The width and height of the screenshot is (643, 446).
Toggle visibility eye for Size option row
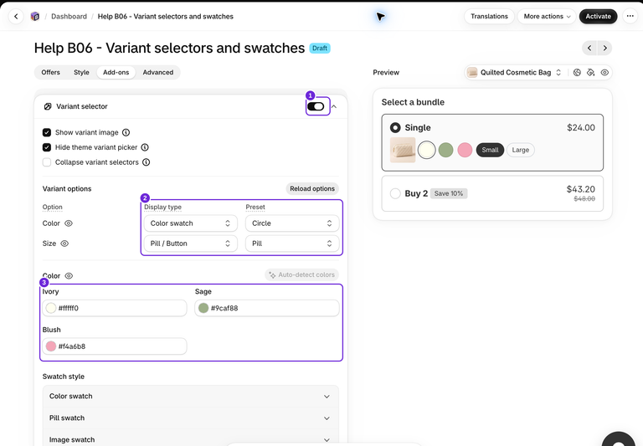(64, 244)
